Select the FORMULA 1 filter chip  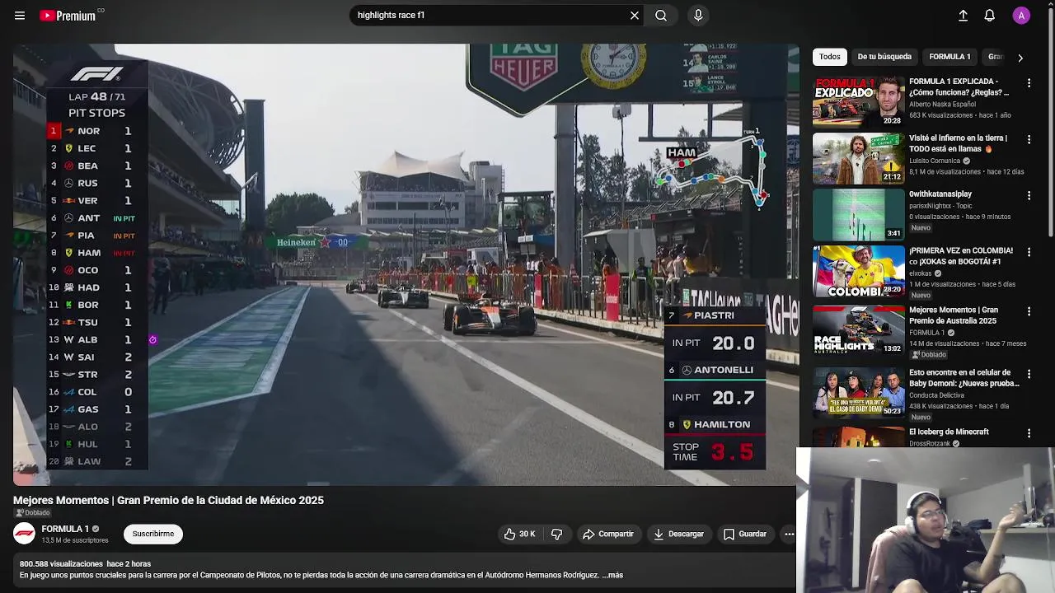click(x=949, y=57)
